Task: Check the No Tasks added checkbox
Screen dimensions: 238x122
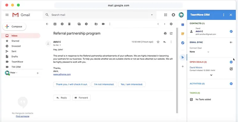Action: click(191, 99)
